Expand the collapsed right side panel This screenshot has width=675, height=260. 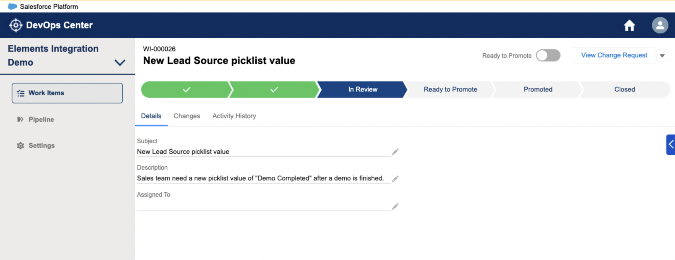click(671, 144)
